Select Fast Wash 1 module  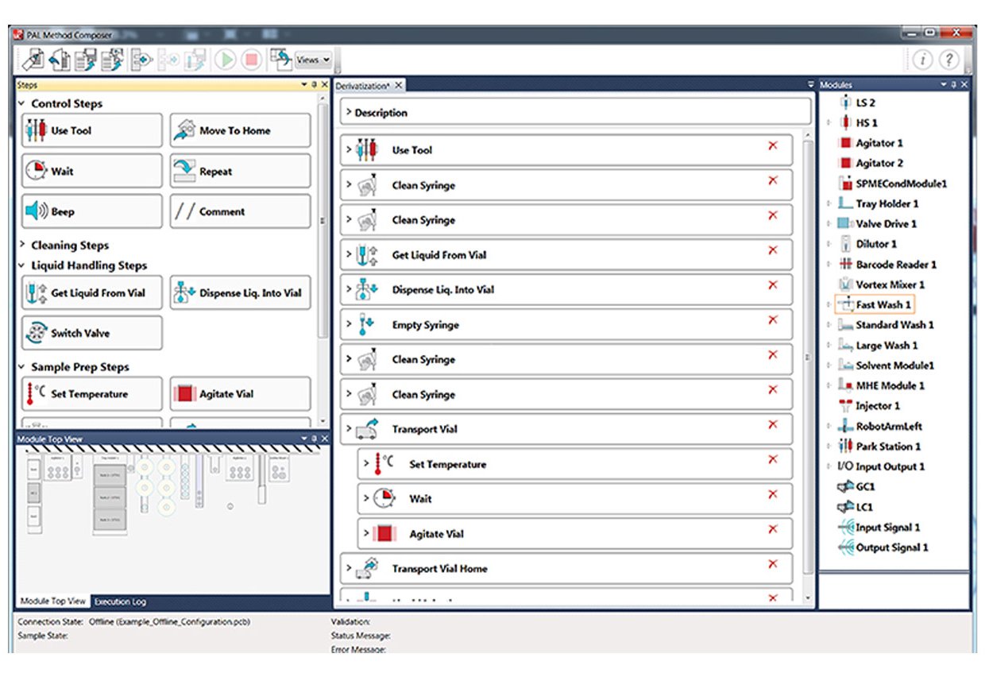tap(883, 304)
